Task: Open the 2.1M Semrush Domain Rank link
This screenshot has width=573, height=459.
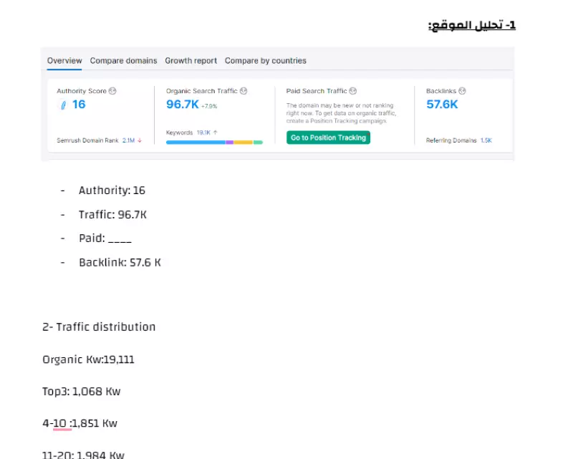Action: [128, 139]
